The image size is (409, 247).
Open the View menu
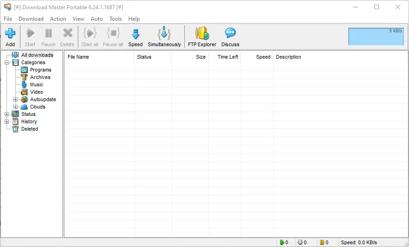(x=78, y=19)
